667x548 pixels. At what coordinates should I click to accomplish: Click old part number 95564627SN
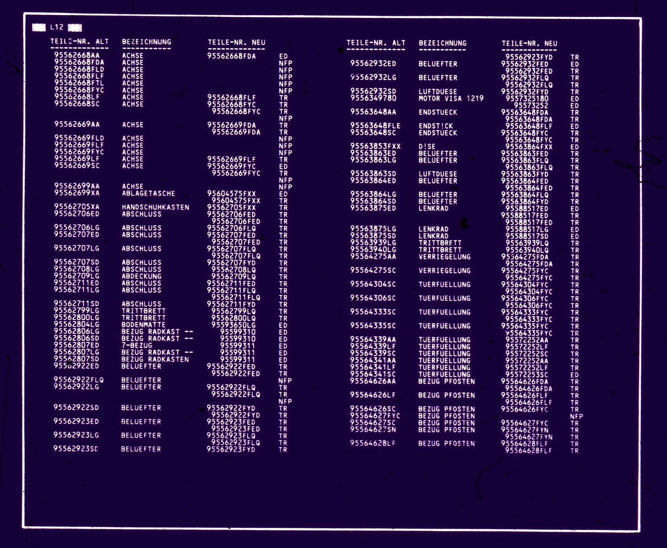(373, 430)
